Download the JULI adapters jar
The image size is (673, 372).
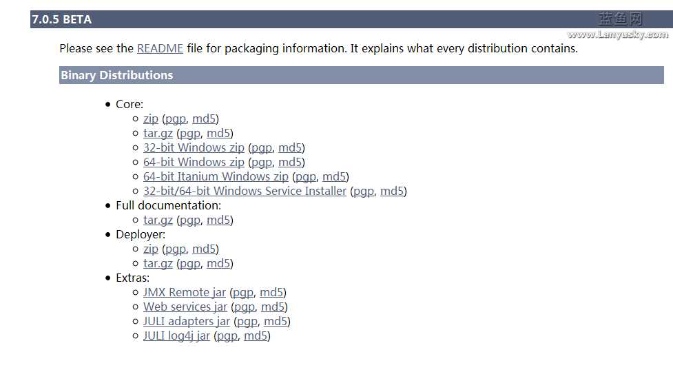(186, 322)
